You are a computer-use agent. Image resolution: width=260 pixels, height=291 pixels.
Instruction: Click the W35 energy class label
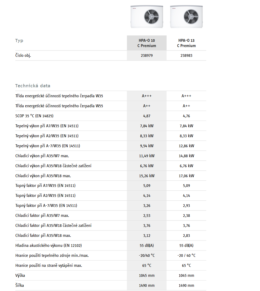pyautogui.click(x=59, y=96)
